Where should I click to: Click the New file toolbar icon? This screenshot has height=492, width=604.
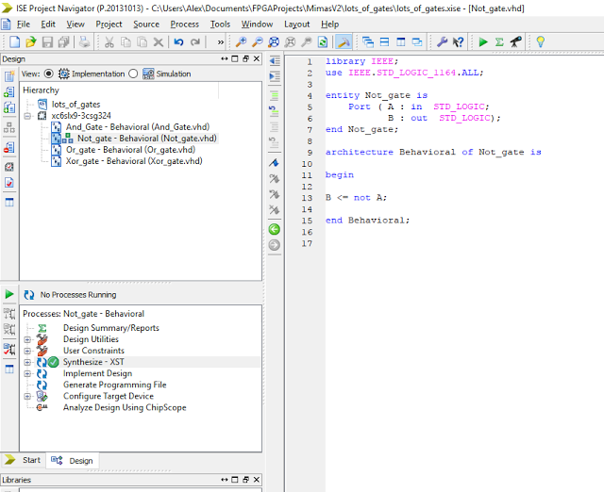coord(14,41)
